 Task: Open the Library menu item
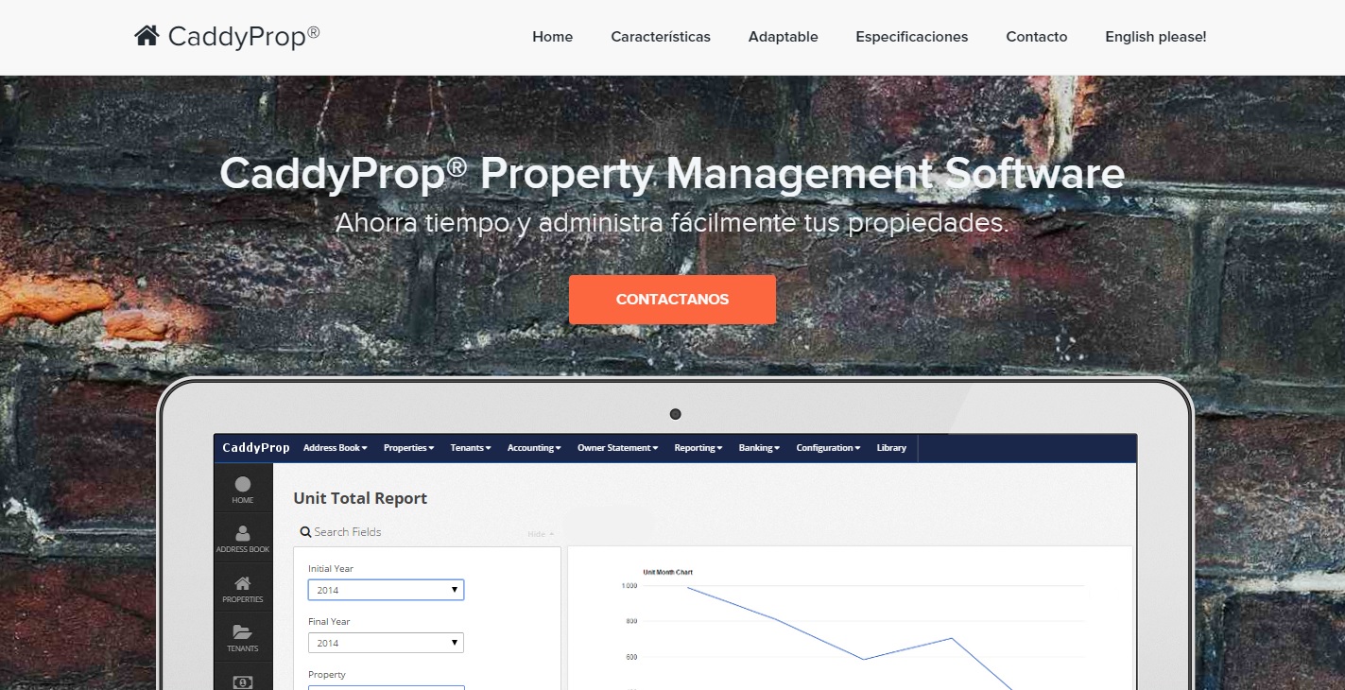tap(891, 448)
